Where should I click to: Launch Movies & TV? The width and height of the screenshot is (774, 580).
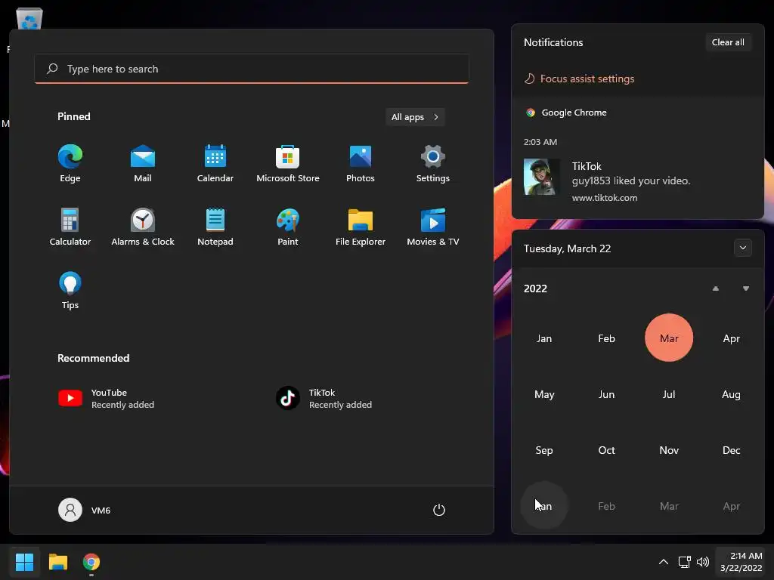click(433, 227)
